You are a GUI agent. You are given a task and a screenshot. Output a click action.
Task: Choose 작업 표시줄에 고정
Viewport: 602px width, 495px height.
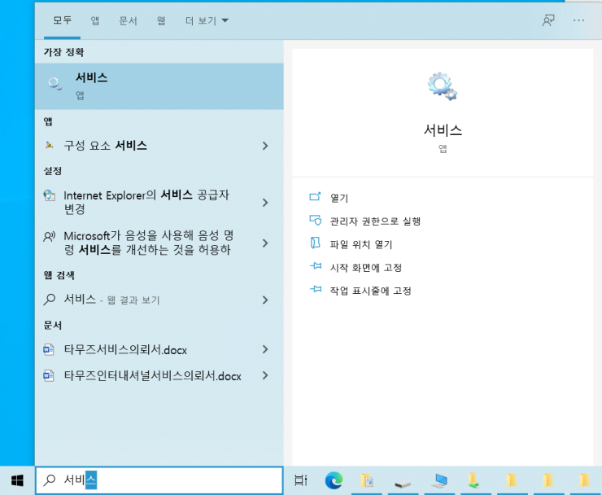370,290
